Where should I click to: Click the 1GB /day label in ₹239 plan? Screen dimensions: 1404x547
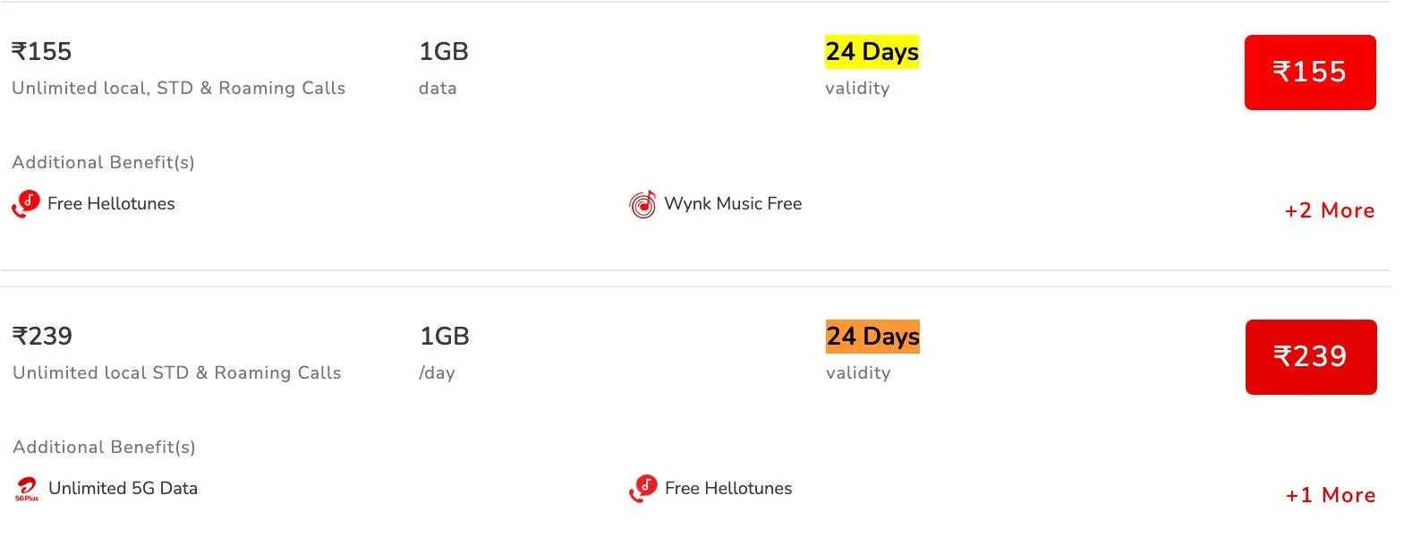[x=444, y=352]
